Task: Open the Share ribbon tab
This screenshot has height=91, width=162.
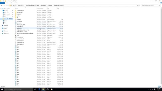Action: coord(12,3)
